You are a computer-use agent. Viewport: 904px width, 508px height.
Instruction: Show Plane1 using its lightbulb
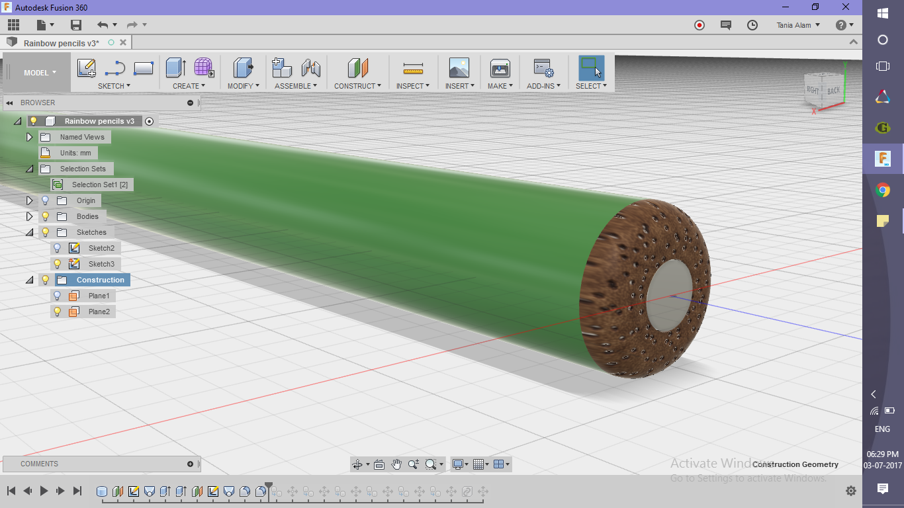pos(58,296)
